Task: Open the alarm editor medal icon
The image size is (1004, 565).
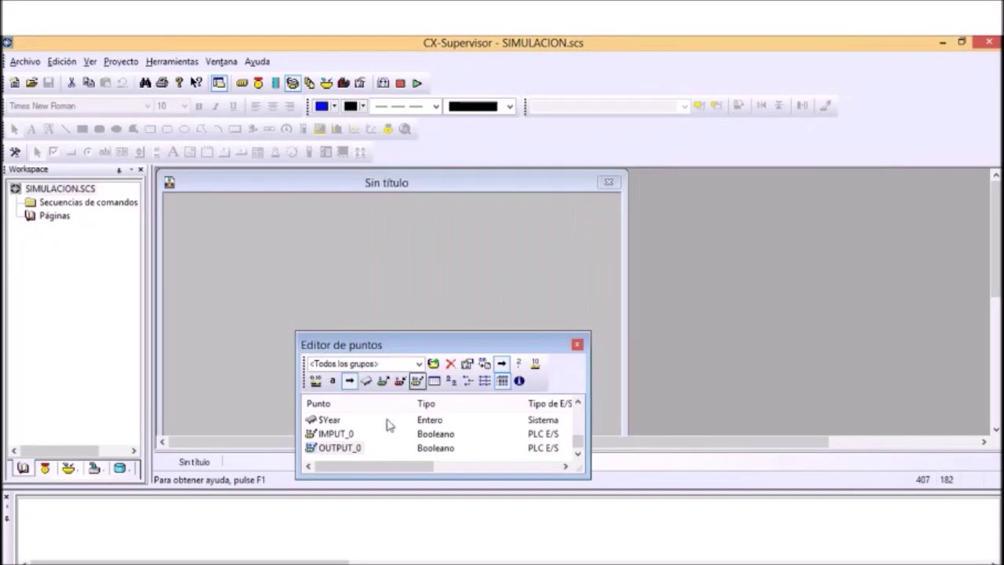Action: 258,83
